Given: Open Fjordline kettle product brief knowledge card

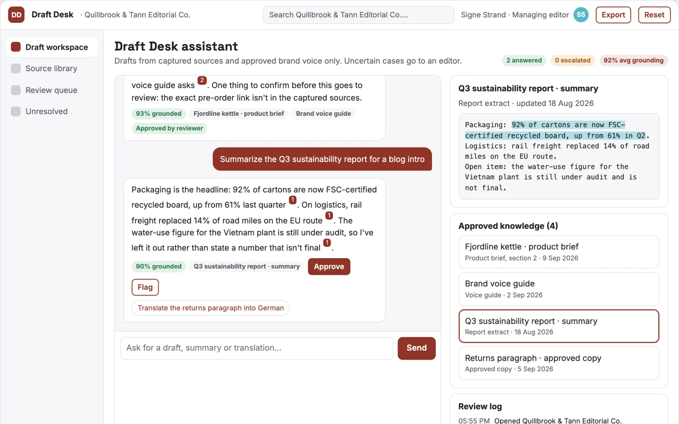Looking at the screenshot, I should coord(558,252).
